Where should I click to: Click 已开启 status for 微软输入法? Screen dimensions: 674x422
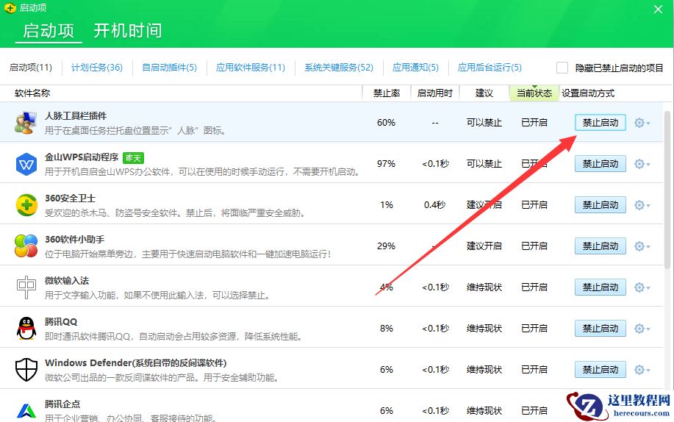click(534, 287)
